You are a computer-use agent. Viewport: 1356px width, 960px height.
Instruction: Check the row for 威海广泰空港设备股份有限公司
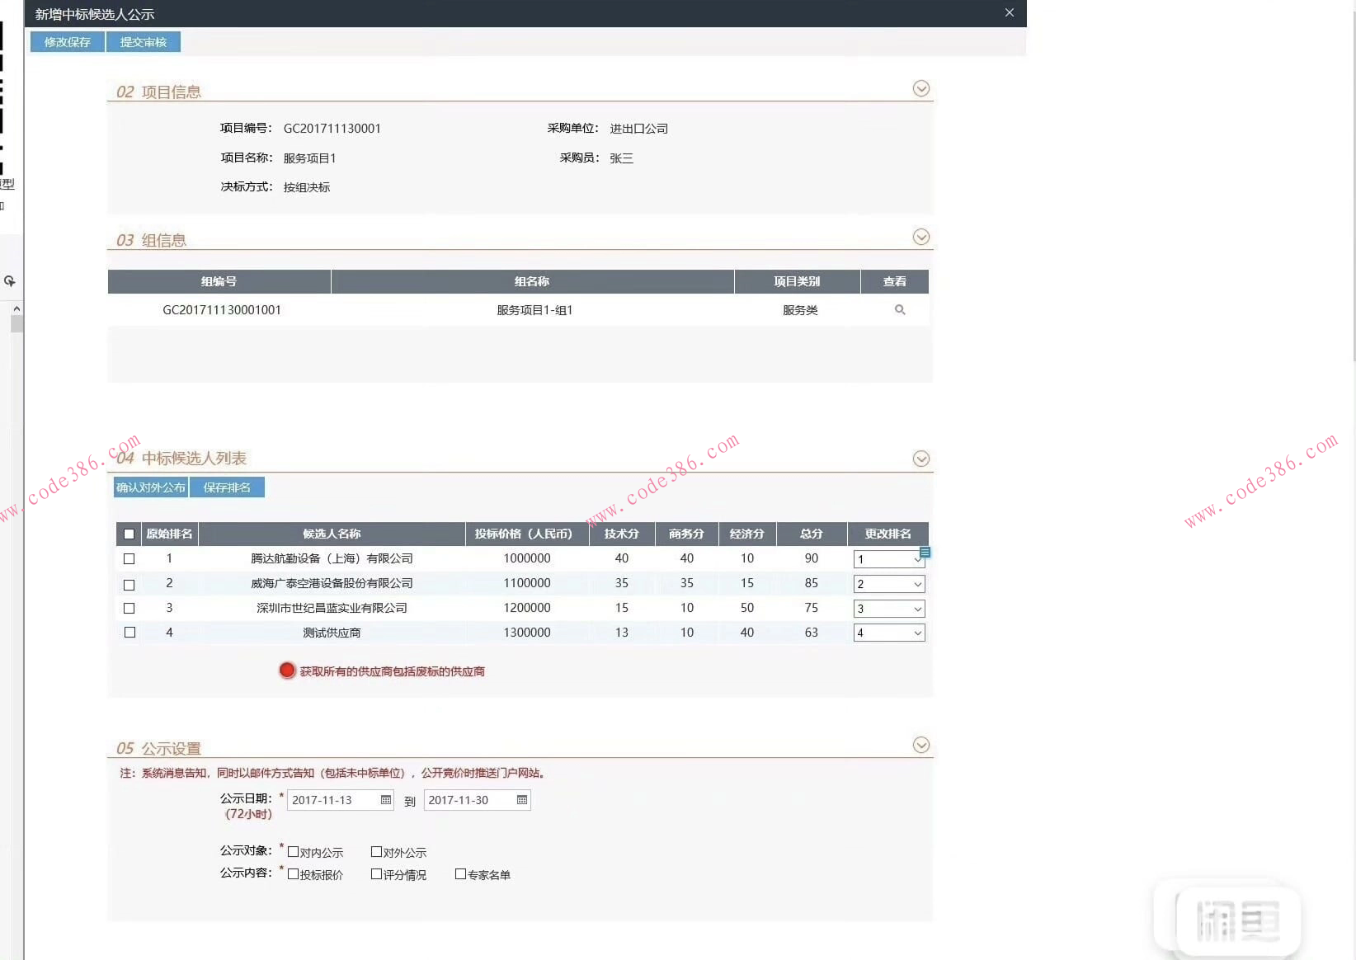point(129,584)
